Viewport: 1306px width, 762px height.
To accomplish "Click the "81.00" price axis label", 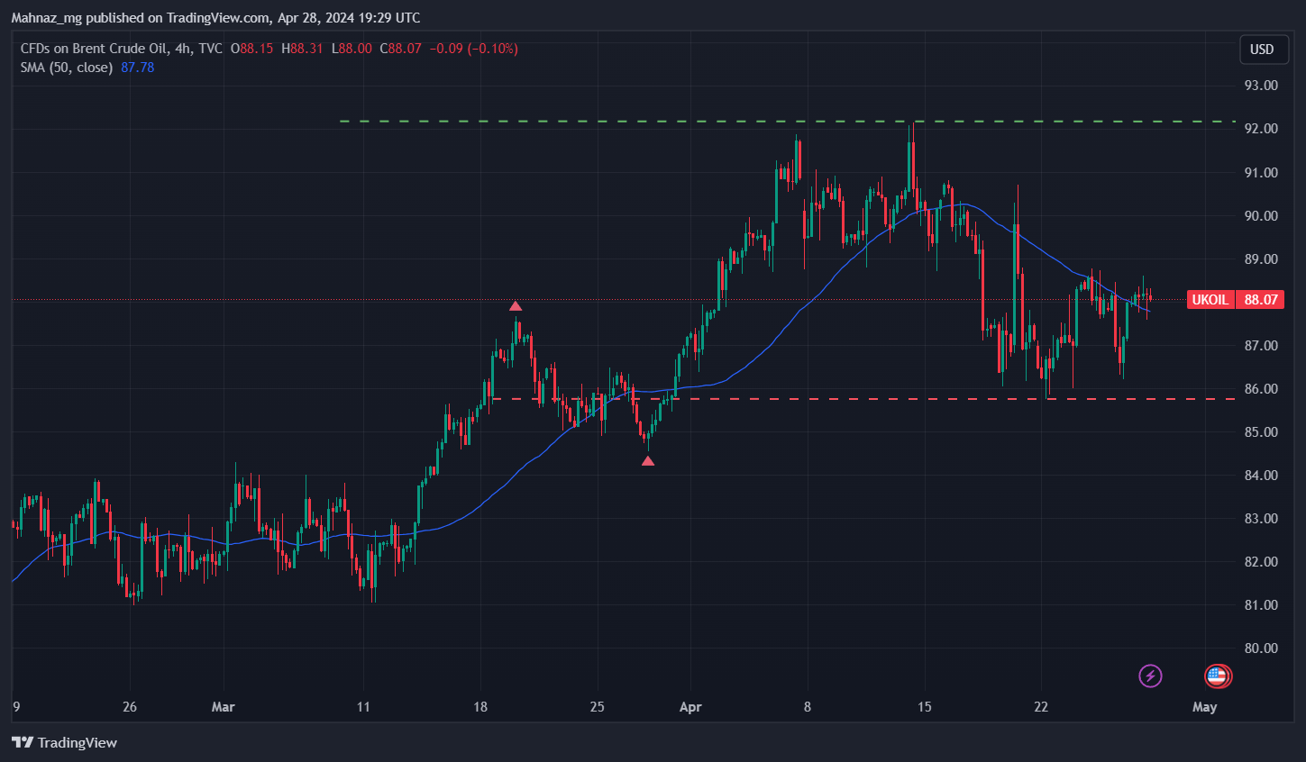I will point(1261,605).
